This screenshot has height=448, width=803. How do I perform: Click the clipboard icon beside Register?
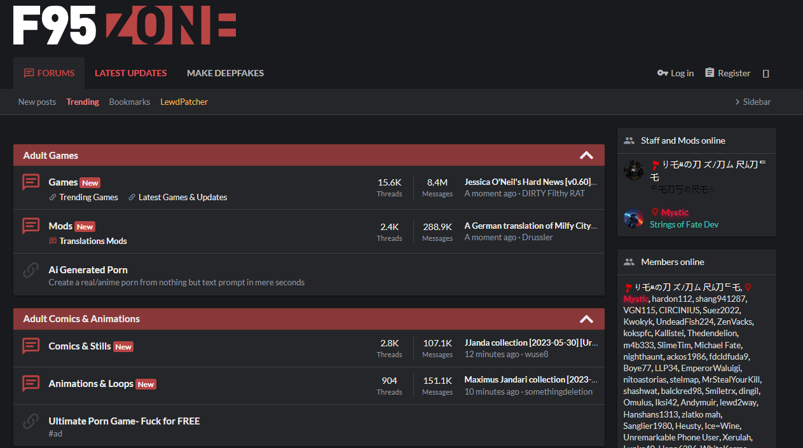[710, 73]
